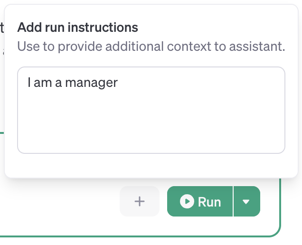Click the letter 'I' starting the instructions text
This screenshot has height=245, width=302.
pyautogui.click(x=29, y=83)
